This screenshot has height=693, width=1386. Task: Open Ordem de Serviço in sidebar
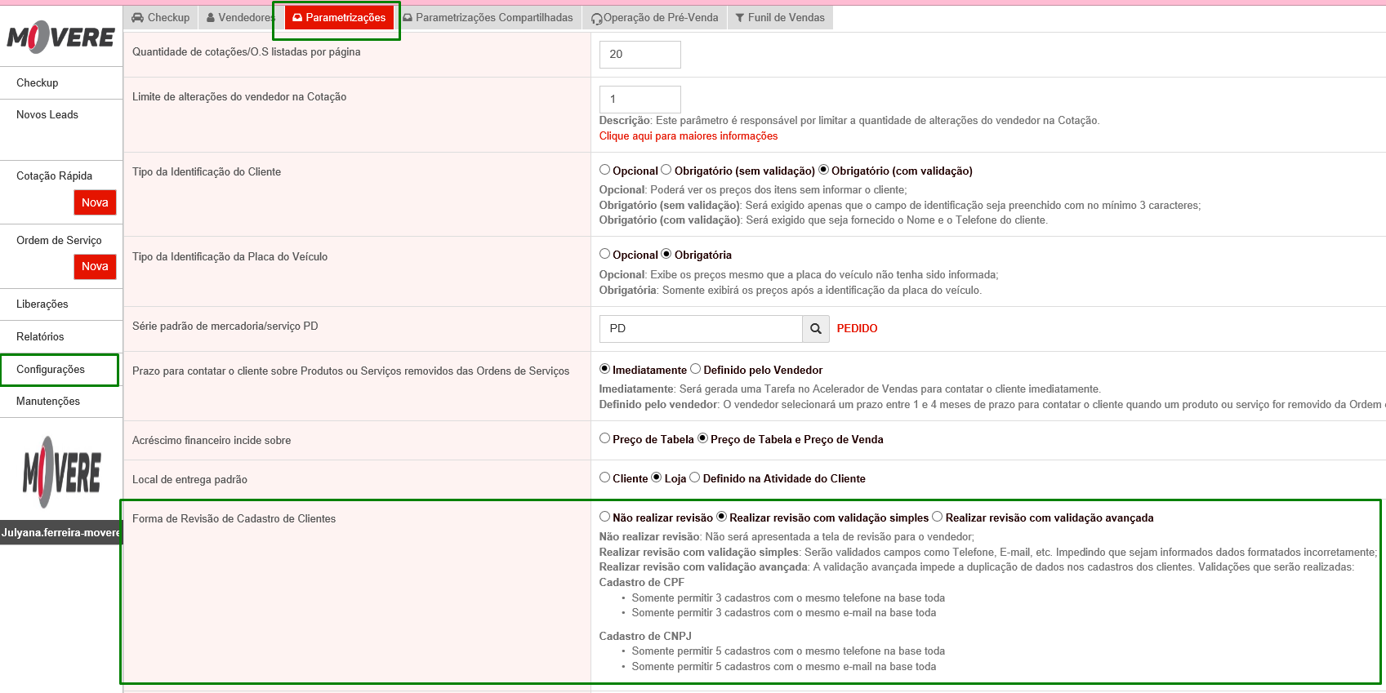pos(59,241)
